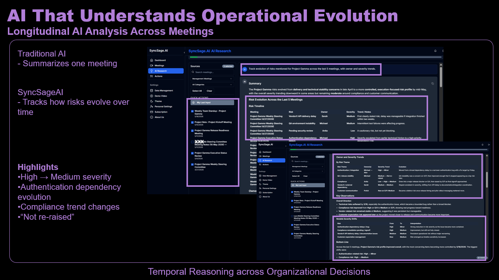Click About Us info icon in upper screenshot
The image size is (499, 280).
coord(151,117)
